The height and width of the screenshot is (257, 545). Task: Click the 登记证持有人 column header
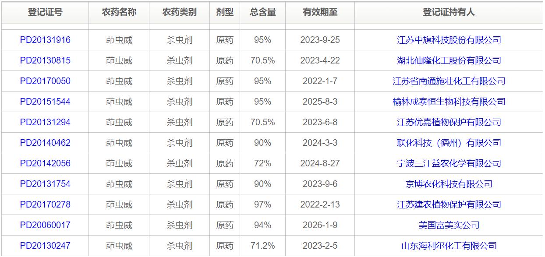pos(449,12)
